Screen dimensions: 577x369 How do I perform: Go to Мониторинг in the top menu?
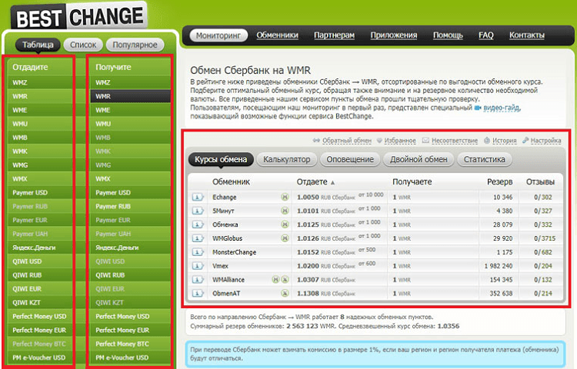218,35
